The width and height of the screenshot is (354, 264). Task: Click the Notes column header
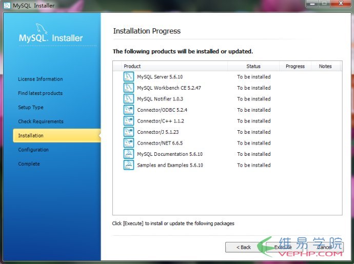click(x=325, y=66)
